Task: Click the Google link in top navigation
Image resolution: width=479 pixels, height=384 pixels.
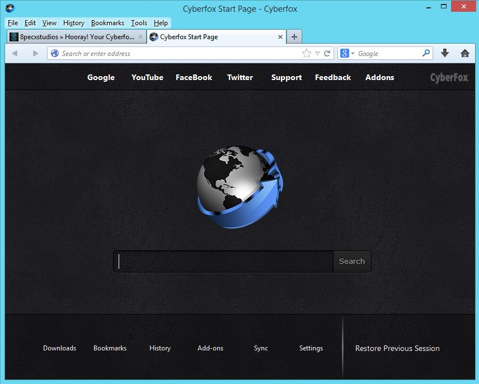Action: (x=101, y=78)
